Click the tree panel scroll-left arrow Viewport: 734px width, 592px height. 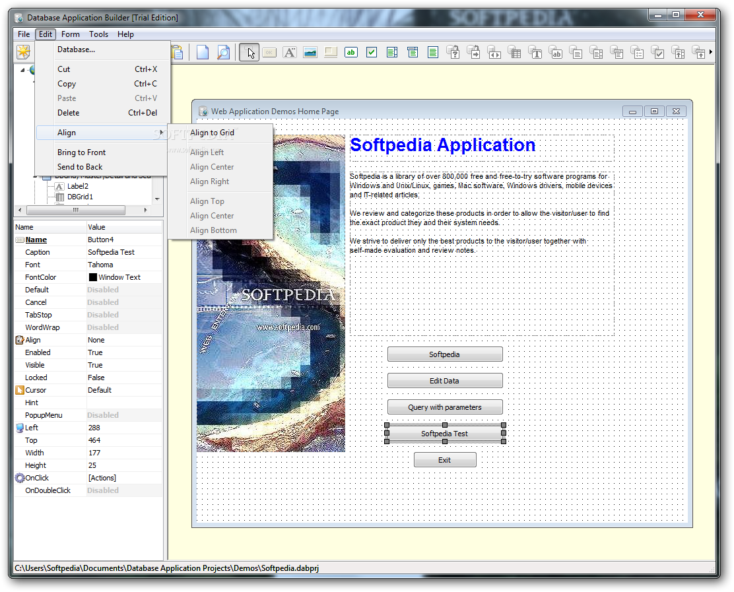[20, 210]
